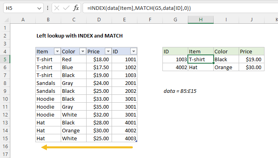Click the green Price header in lookup table
This screenshot has height=158, width=278.
(x=251, y=51)
